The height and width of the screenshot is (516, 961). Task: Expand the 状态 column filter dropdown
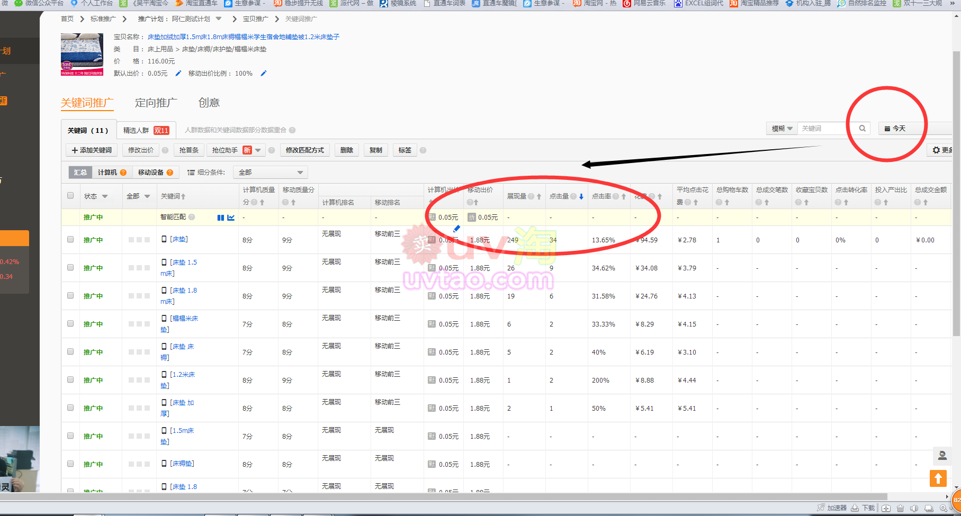(x=105, y=196)
